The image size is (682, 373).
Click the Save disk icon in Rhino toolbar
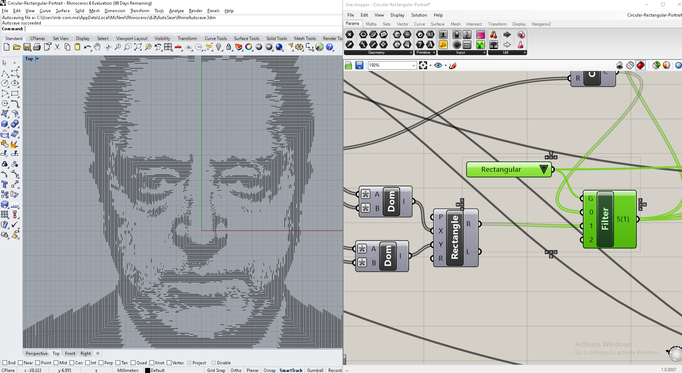tap(27, 47)
